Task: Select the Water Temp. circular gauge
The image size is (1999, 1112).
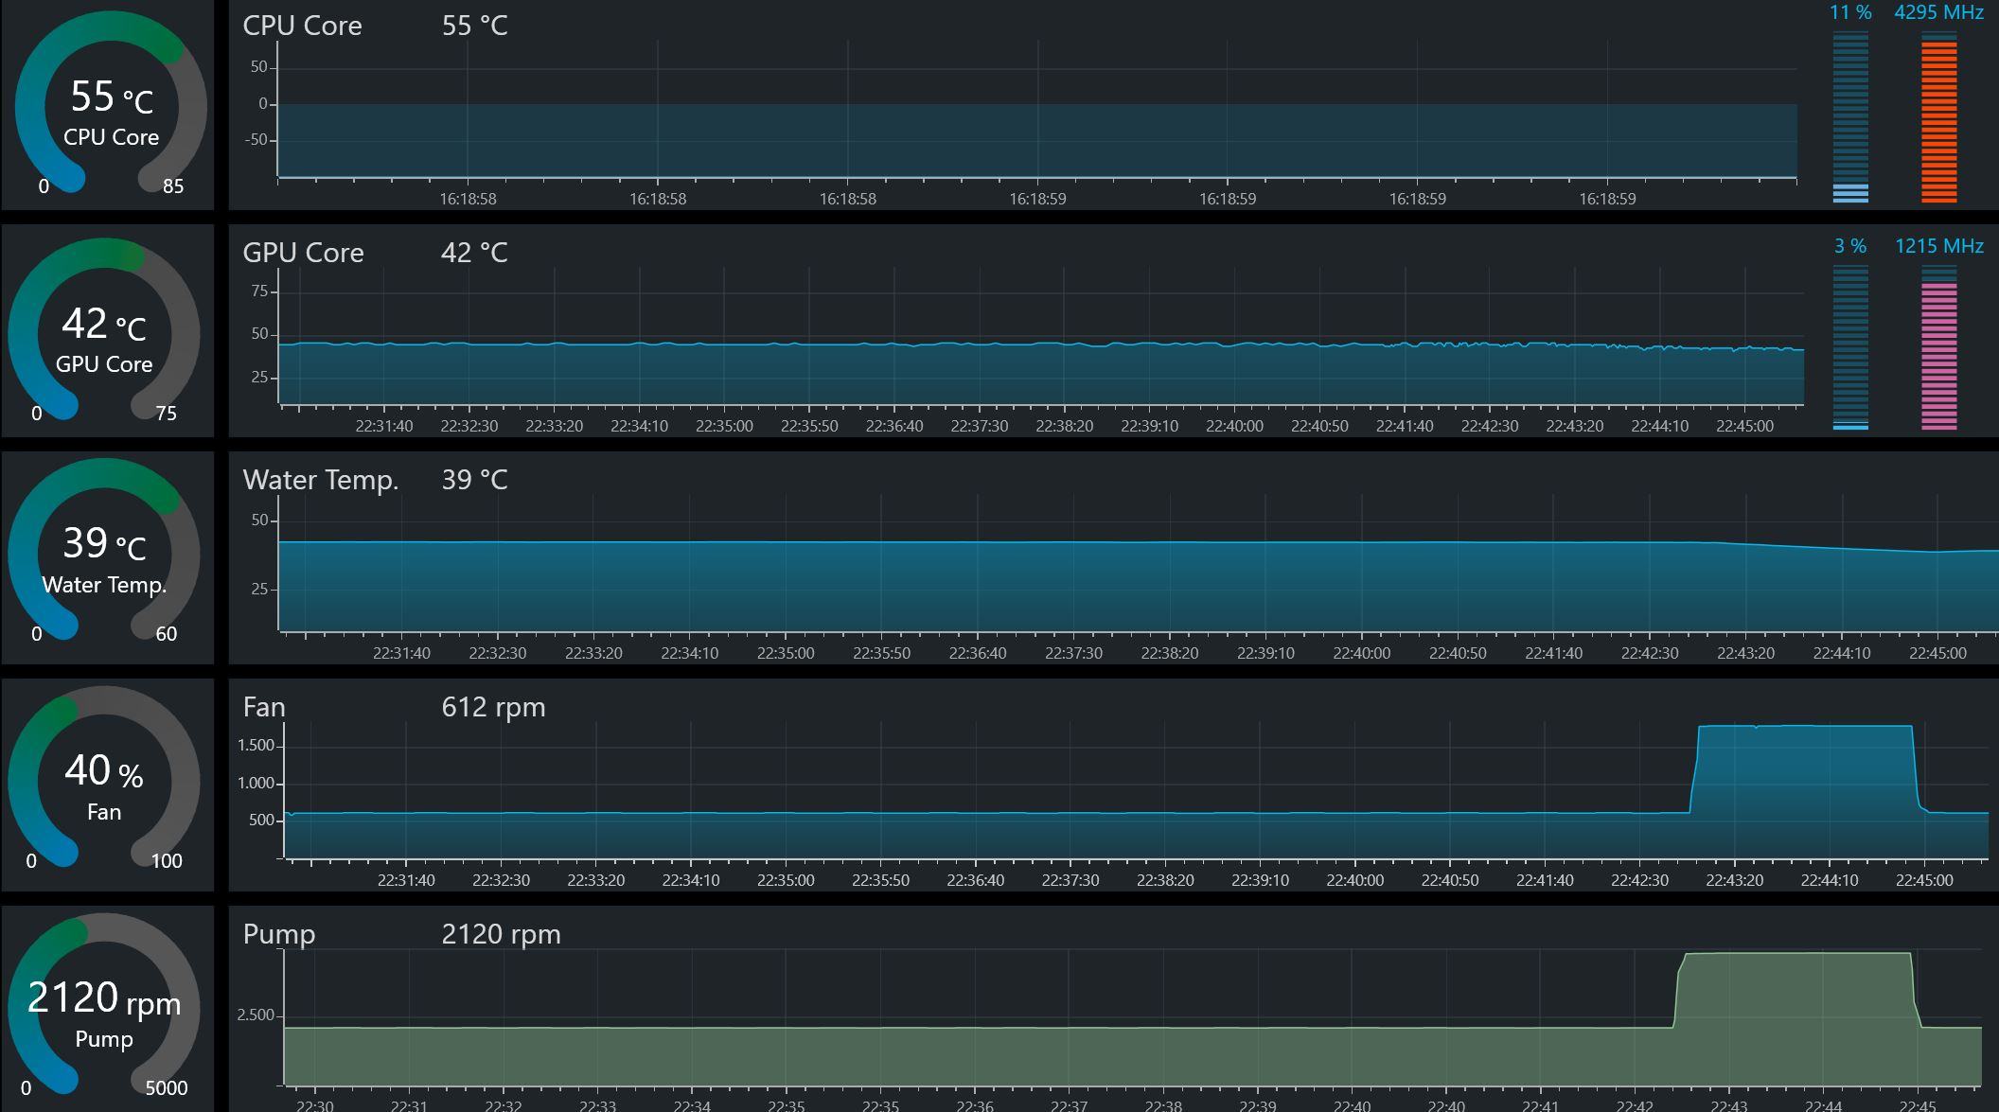Action: [104, 554]
